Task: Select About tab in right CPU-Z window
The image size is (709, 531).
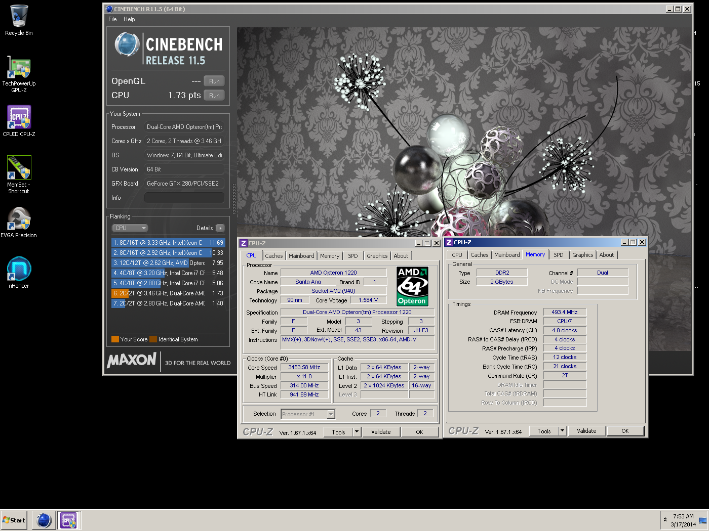Action: click(607, 255)
